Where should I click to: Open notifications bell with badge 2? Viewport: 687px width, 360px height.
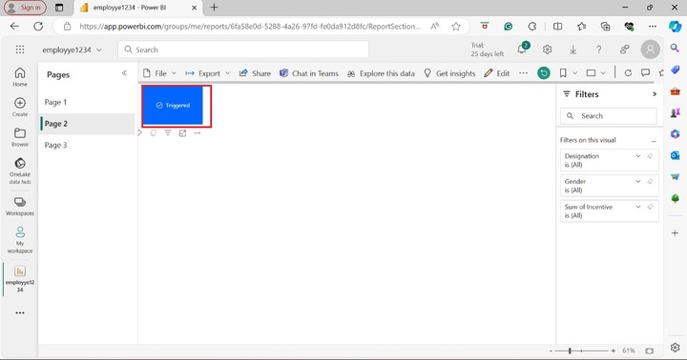(522, 49)
